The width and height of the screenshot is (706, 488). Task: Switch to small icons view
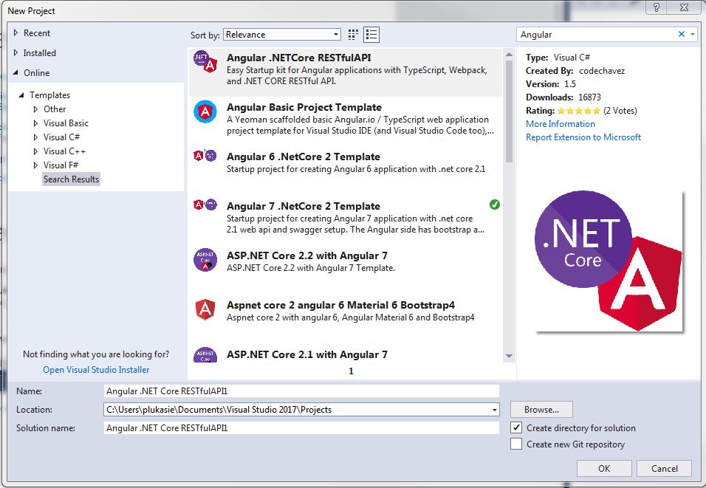pyautogui.click(x=353, y=35)
